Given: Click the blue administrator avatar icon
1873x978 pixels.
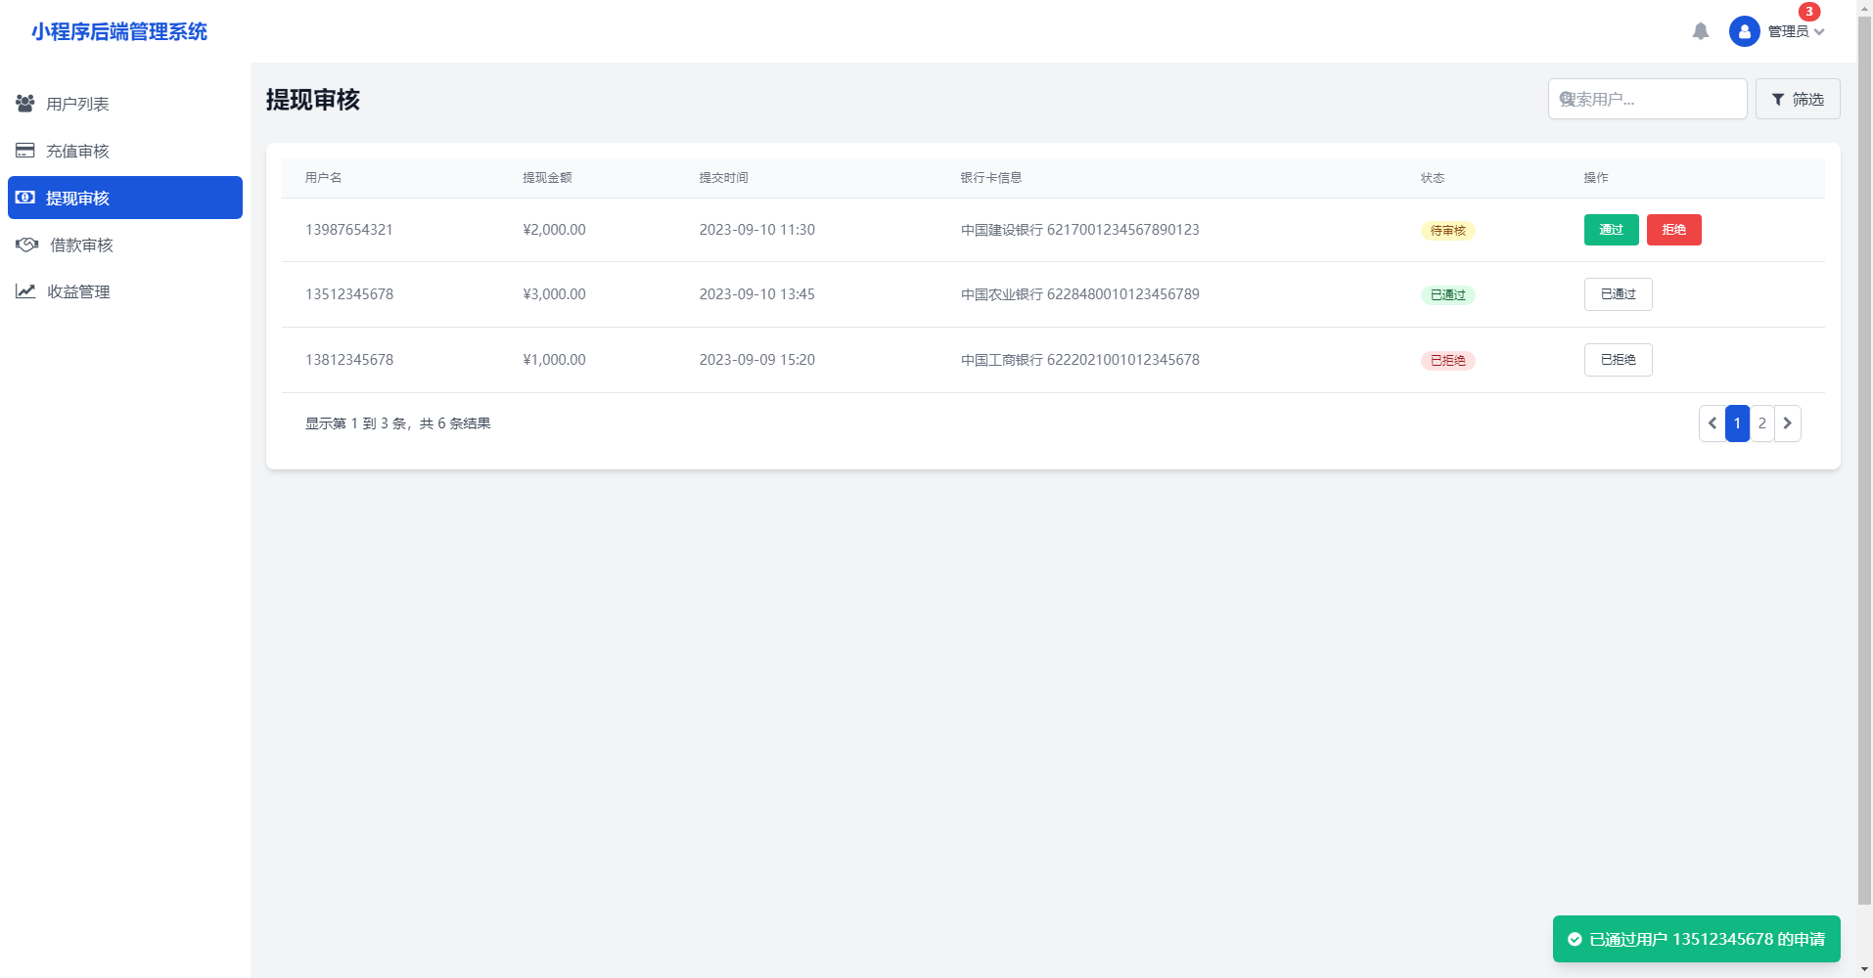Looking at the screenshot, I should tap(1744, 31).
